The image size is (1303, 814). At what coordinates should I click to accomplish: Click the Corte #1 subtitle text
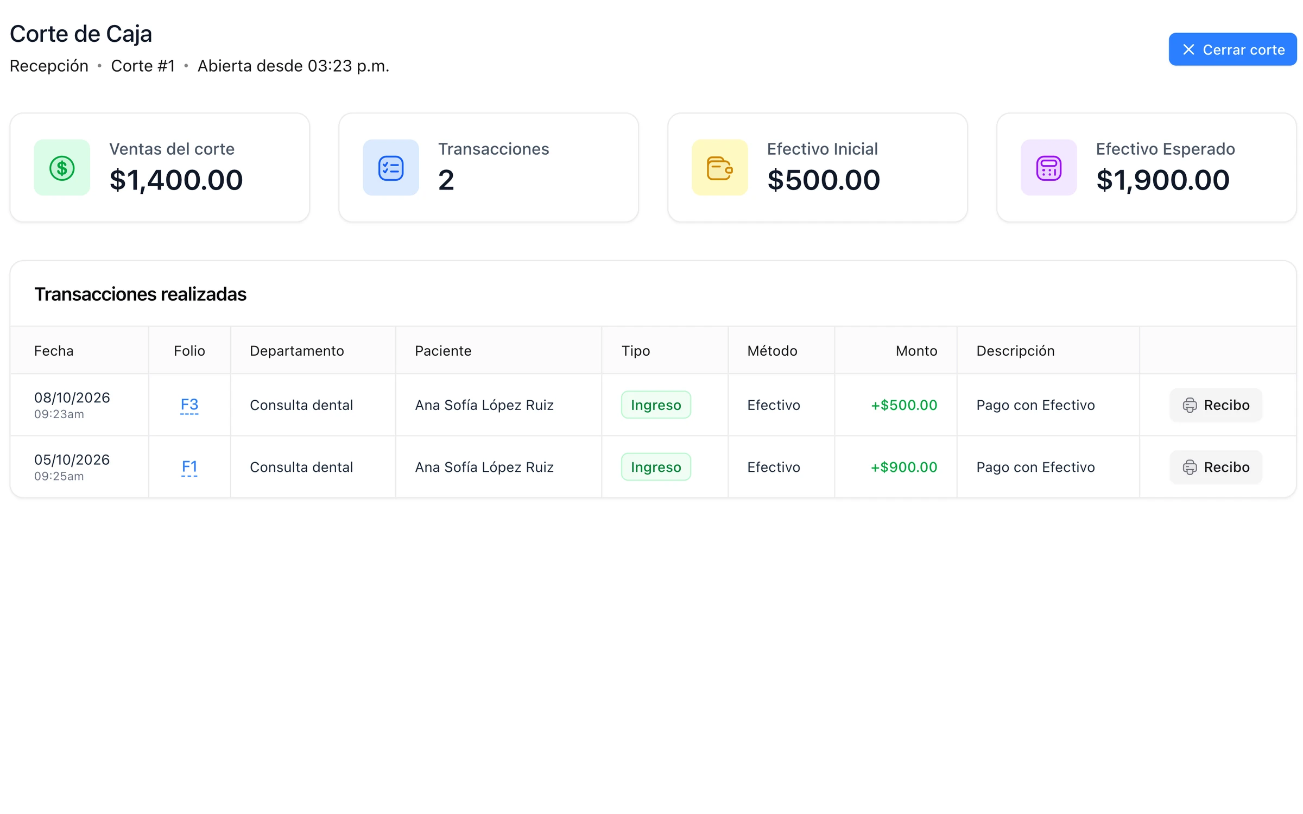tap(143, 66)
